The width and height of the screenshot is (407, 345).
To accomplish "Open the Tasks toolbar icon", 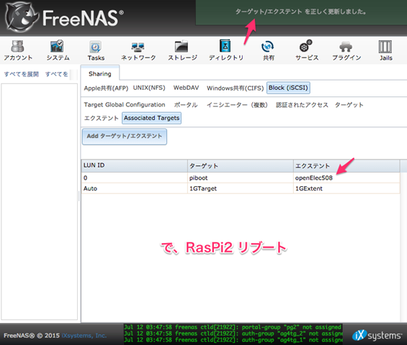I will click(x=96, y=50).
